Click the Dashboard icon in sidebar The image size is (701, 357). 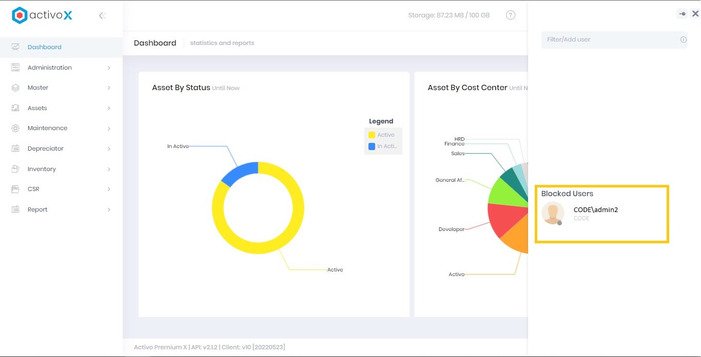[15, 47]
